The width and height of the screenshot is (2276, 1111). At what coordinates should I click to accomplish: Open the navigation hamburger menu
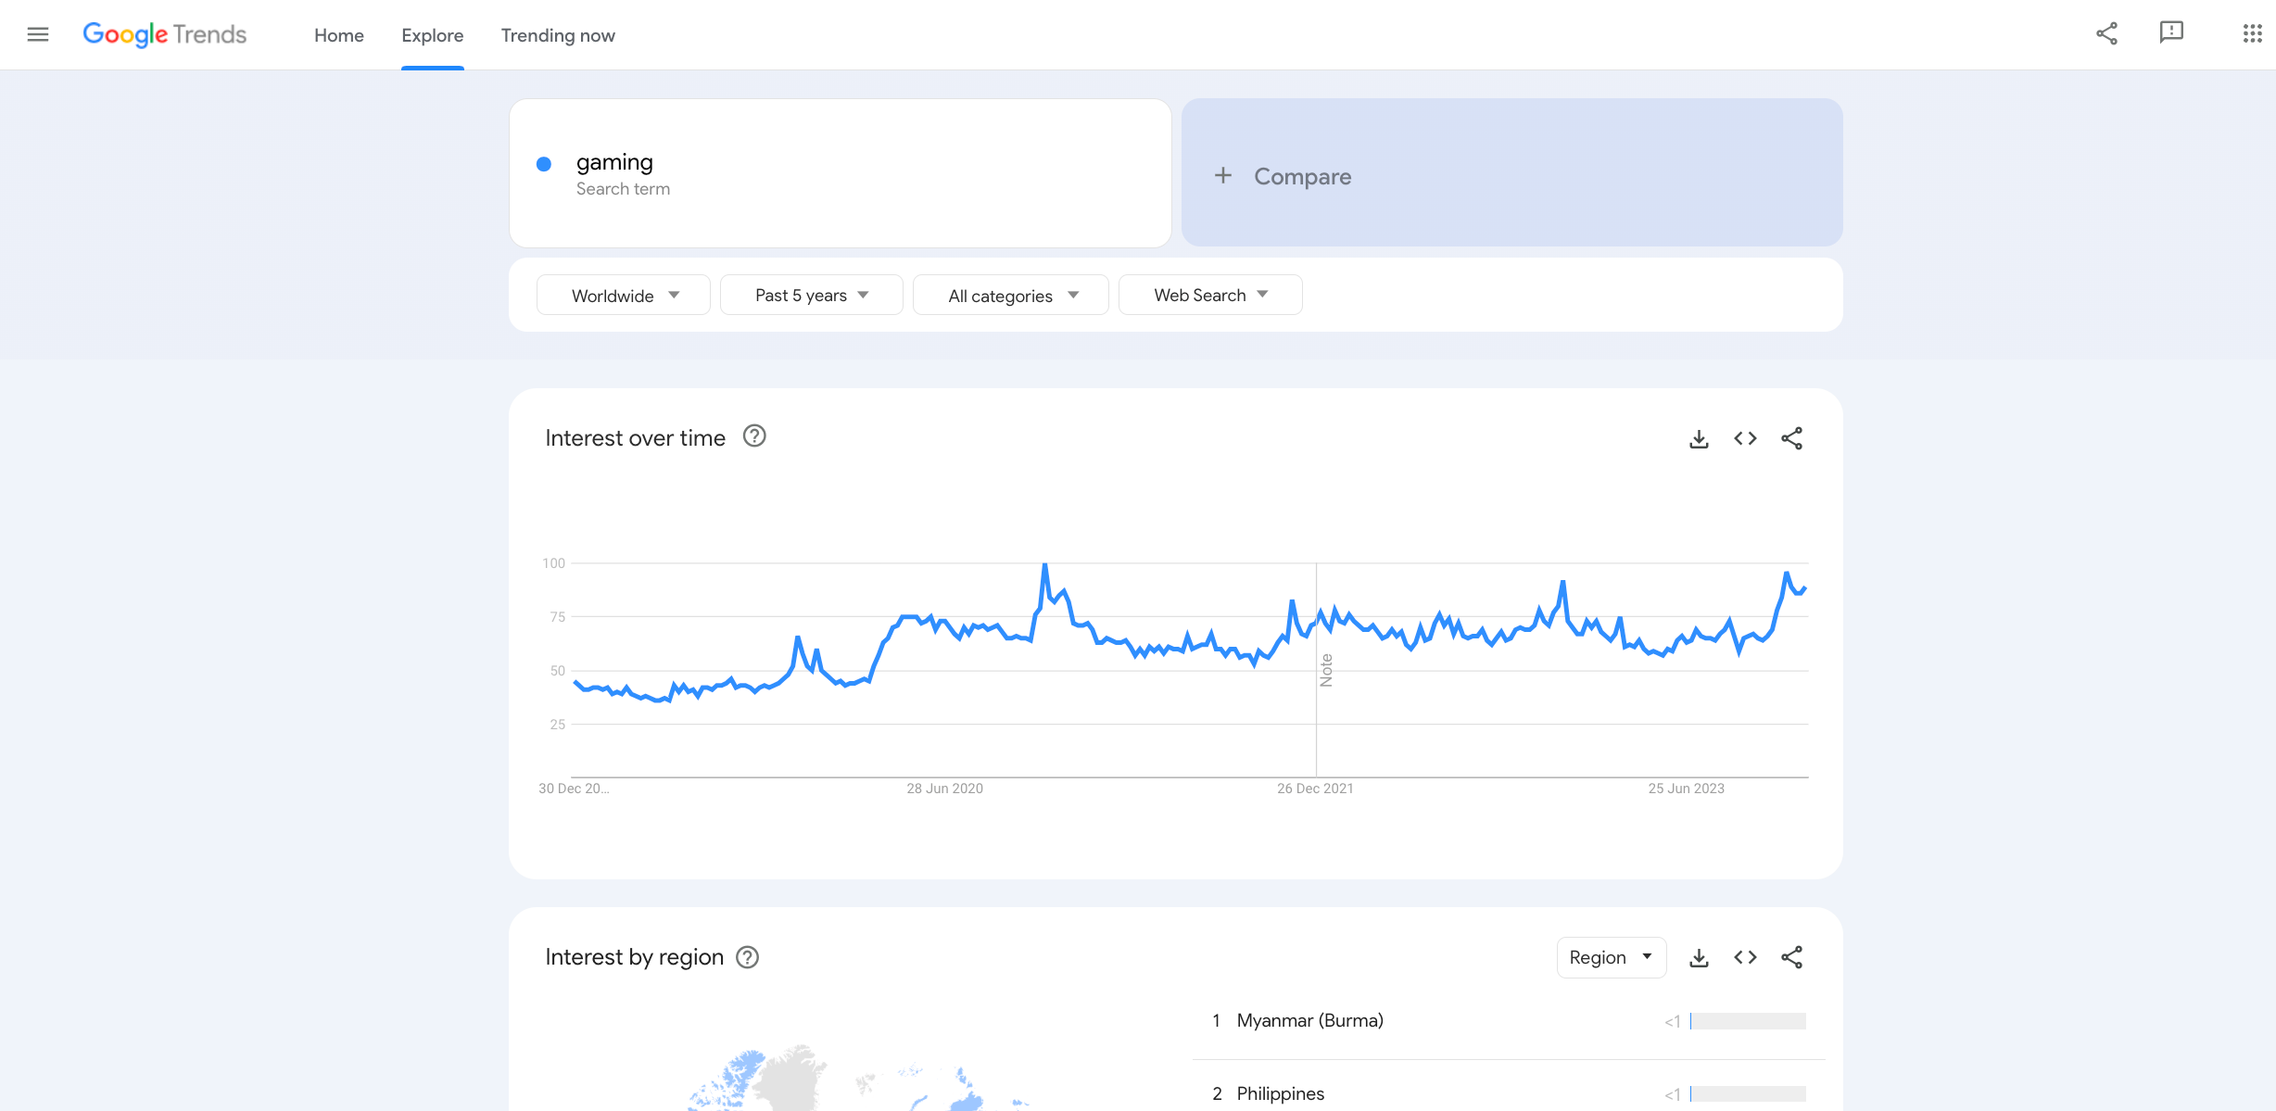coord(38,34)
